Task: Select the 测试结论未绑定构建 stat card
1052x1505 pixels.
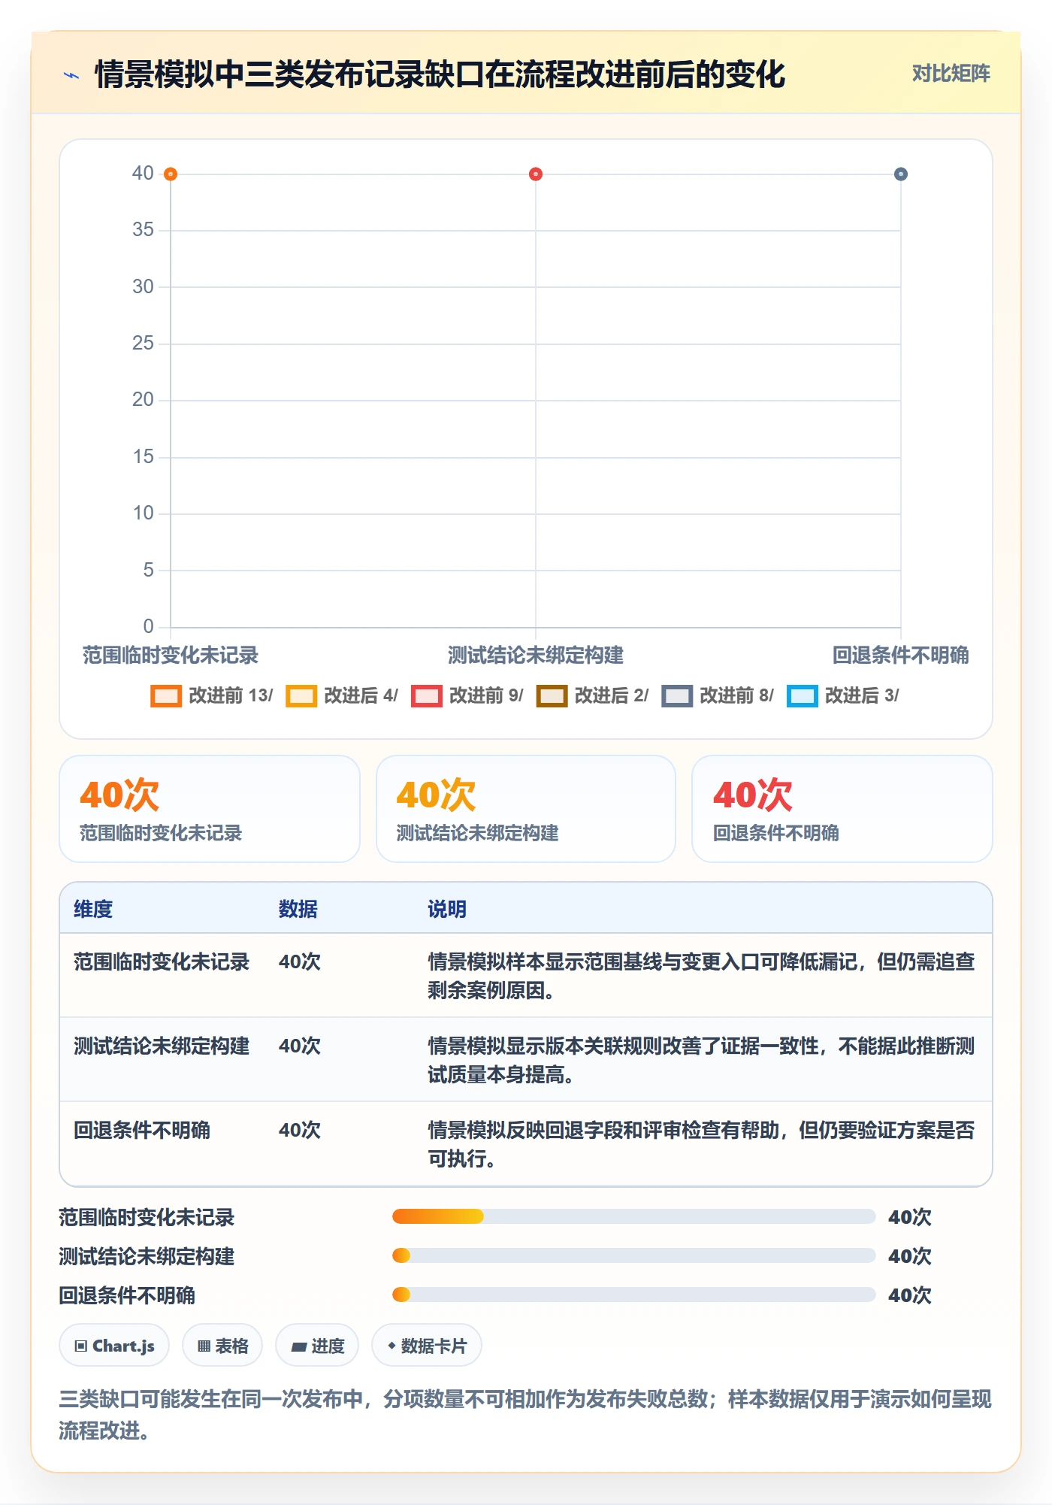Action: point(526,809)
